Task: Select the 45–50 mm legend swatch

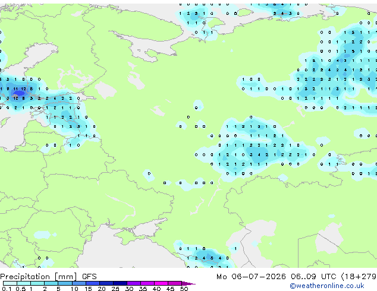Action: (175, 283)
